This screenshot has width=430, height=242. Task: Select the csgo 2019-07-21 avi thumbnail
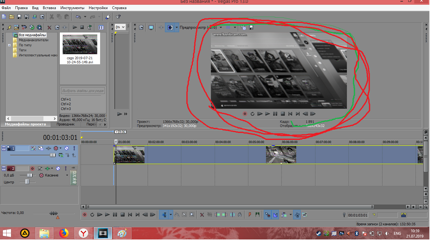(x=80, y=49)
